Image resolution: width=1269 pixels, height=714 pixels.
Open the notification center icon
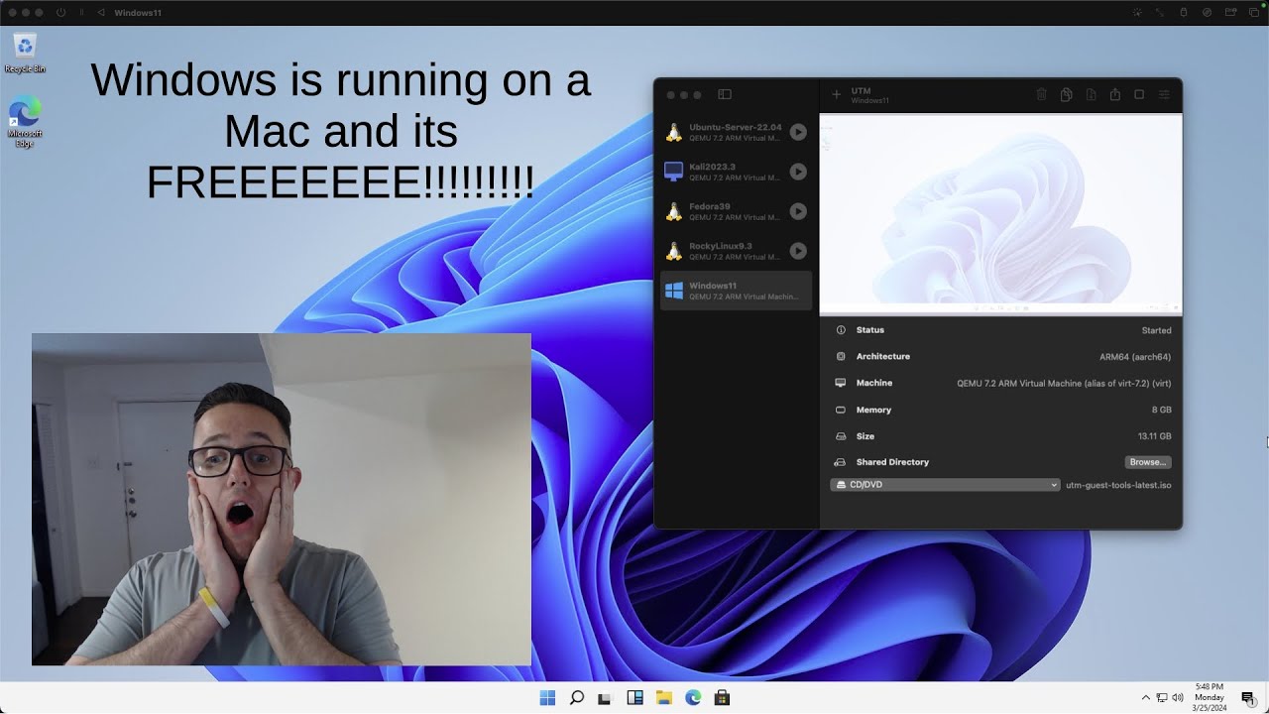click(1248, 698)
